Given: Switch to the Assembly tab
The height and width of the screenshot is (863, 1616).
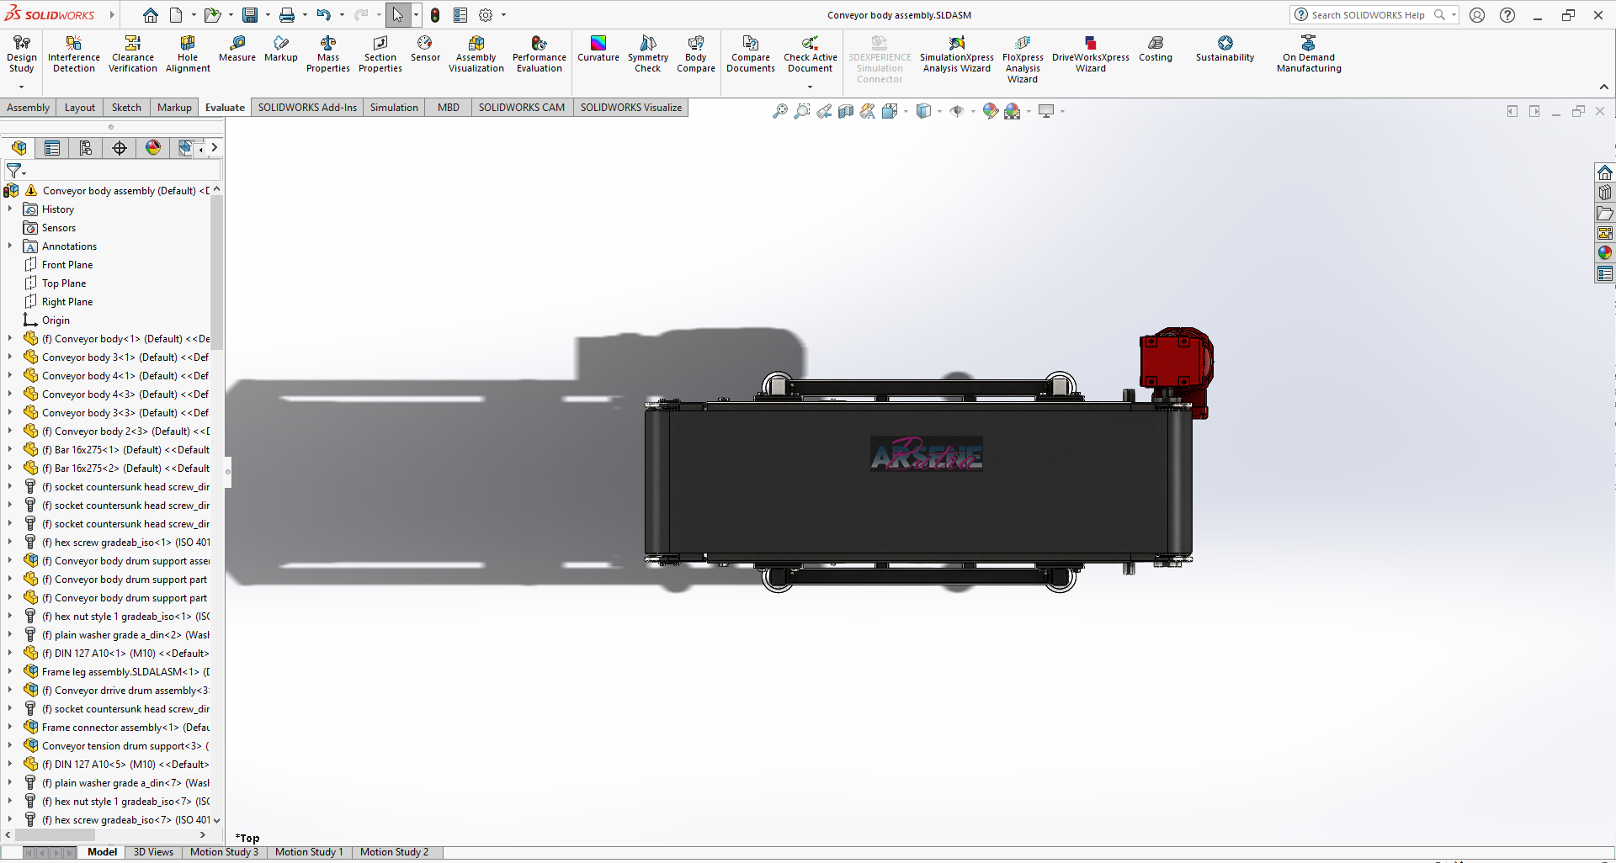Looking at the screenshot, I should pyautogui.click(x=29, y=108).
